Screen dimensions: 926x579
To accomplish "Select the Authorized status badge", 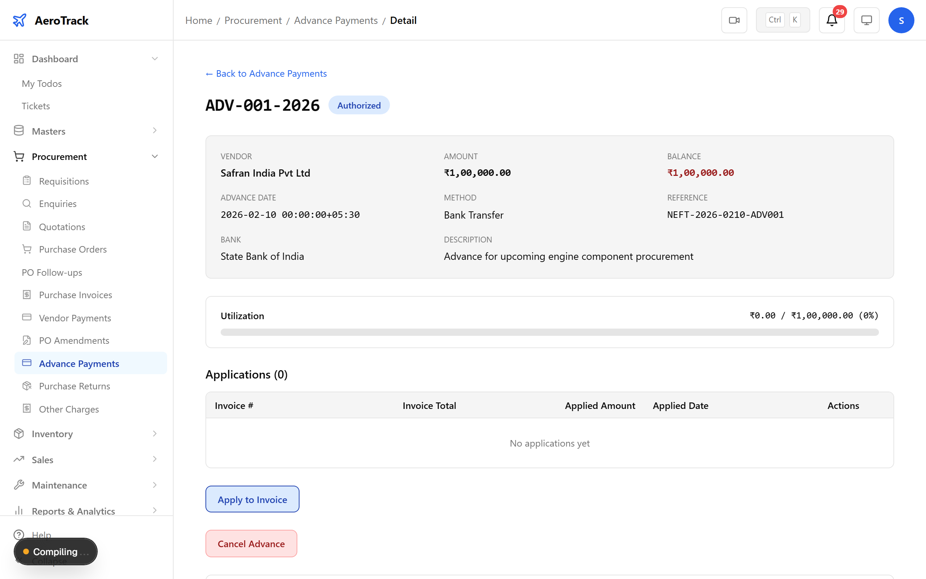I will tap(358, 105).
